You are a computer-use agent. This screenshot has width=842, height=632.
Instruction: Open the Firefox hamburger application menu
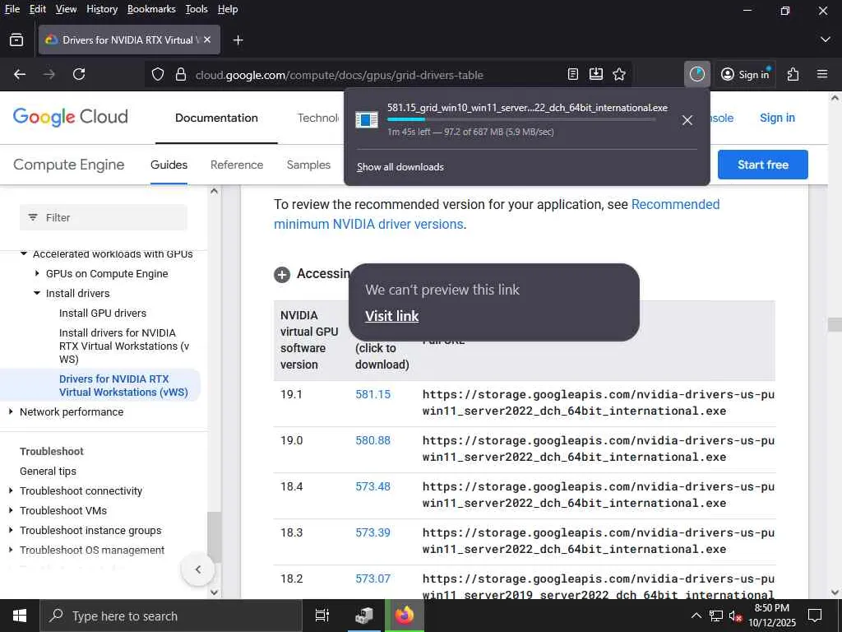[x=822, y=74]
